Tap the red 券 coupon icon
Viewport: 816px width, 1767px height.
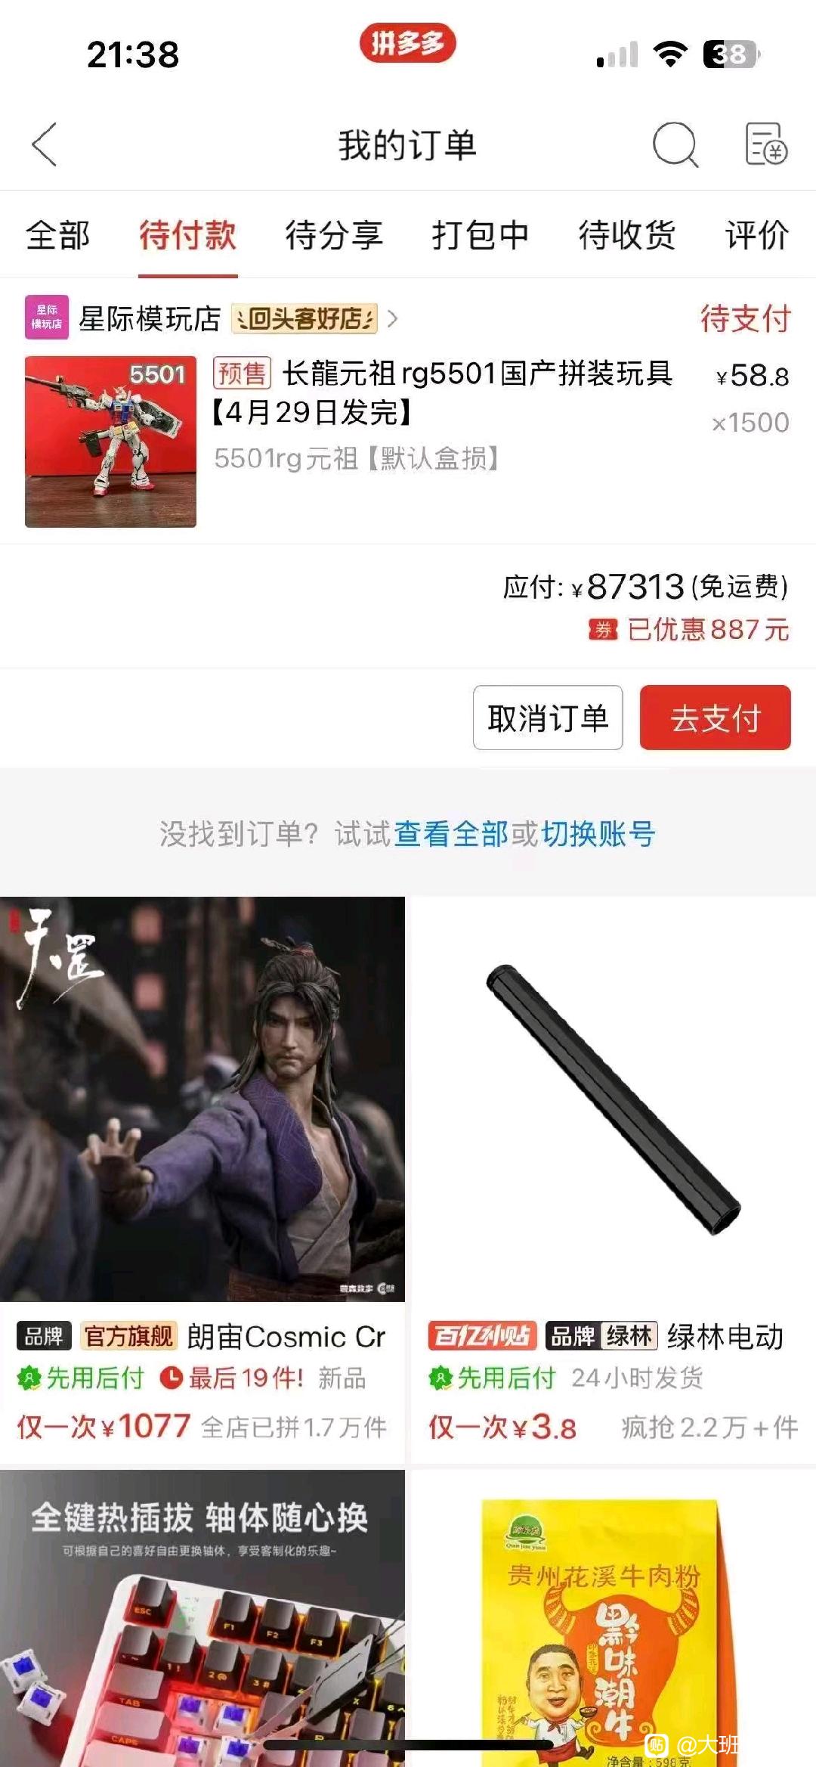603,629
